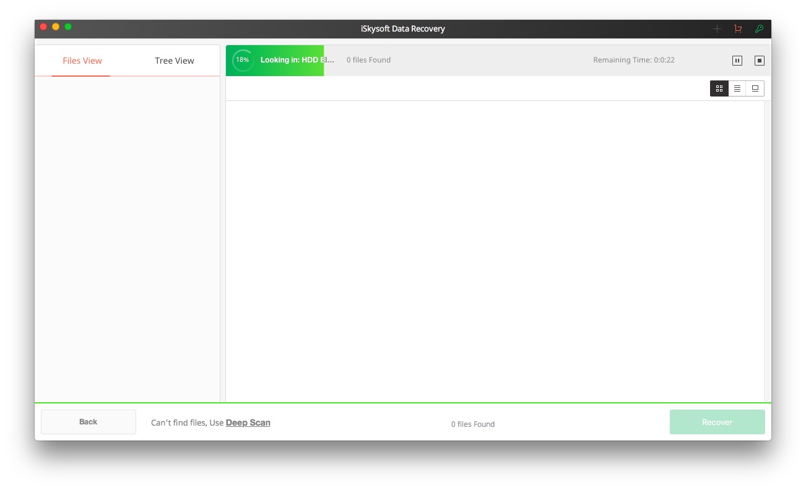The height and width of the screenshot is (490, 806).
Task: Open the Files View tab
Action: pos(82,61)
